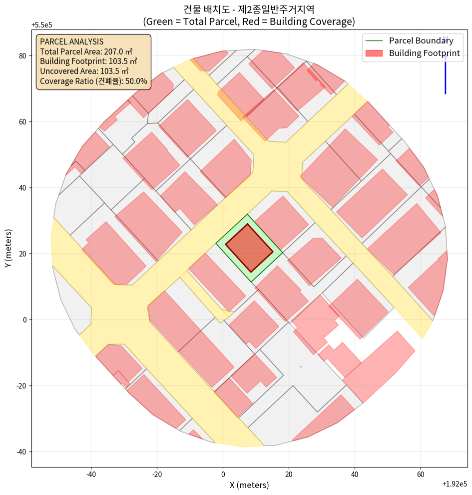Click the +1.92e5 x-axis offset text
Viewport: 472px width, 495px height.
coord(454,483)
